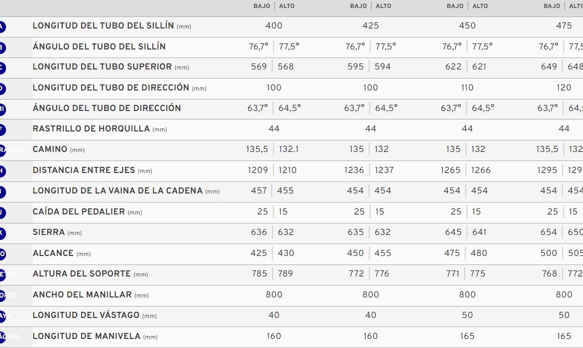Click the blue circle icon beside Longitud del tubo superior
Image resolution: width=583 pixels, height=348 pixels.
[x=2, y=68]
